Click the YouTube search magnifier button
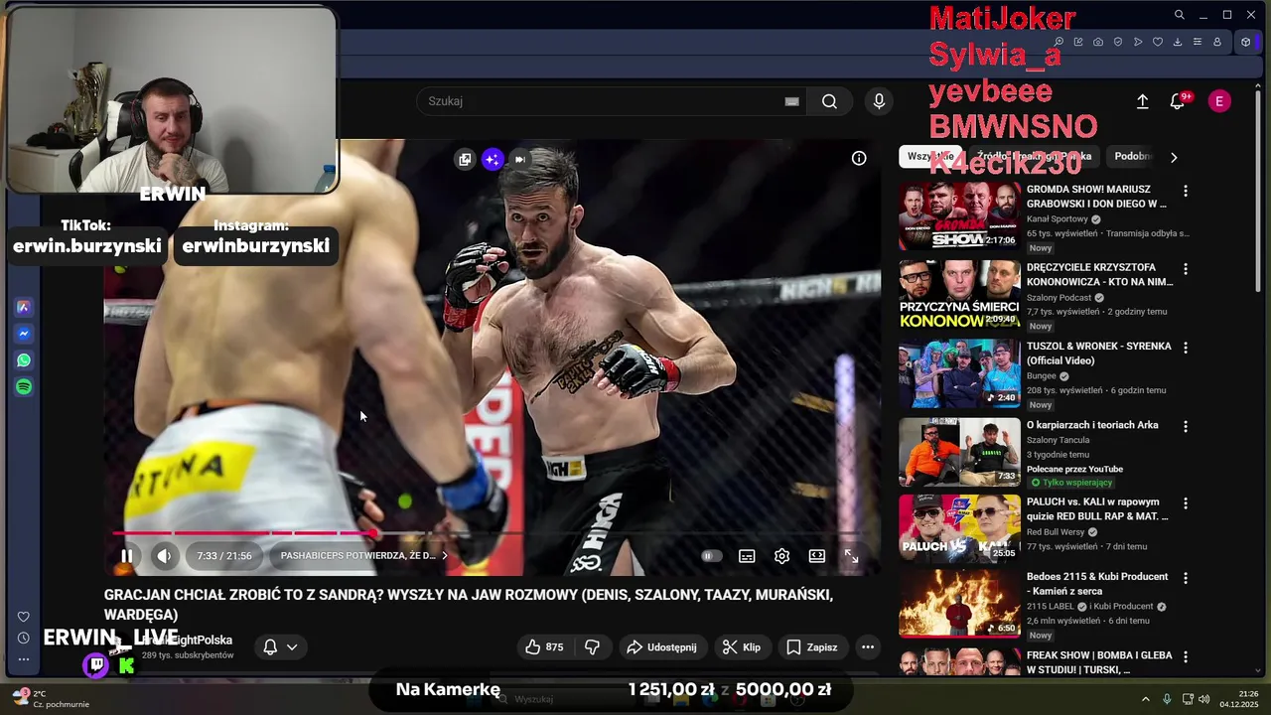The width and height of the screenshot is (1271, 715). click(829, 101)
